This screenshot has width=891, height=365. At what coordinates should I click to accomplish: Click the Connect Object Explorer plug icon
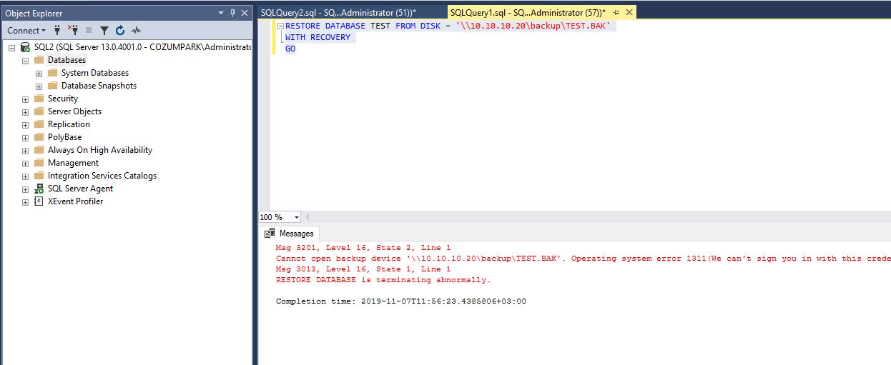pos(57,30)
